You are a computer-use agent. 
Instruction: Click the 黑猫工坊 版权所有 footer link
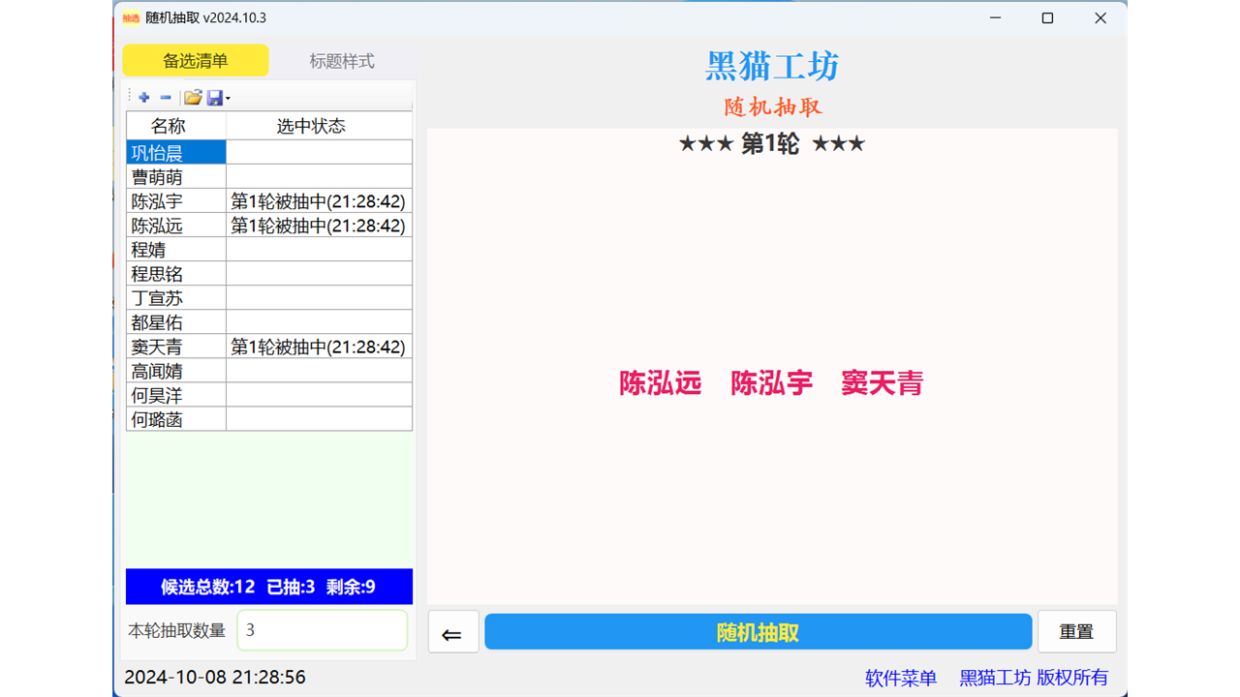[1033, 678]
